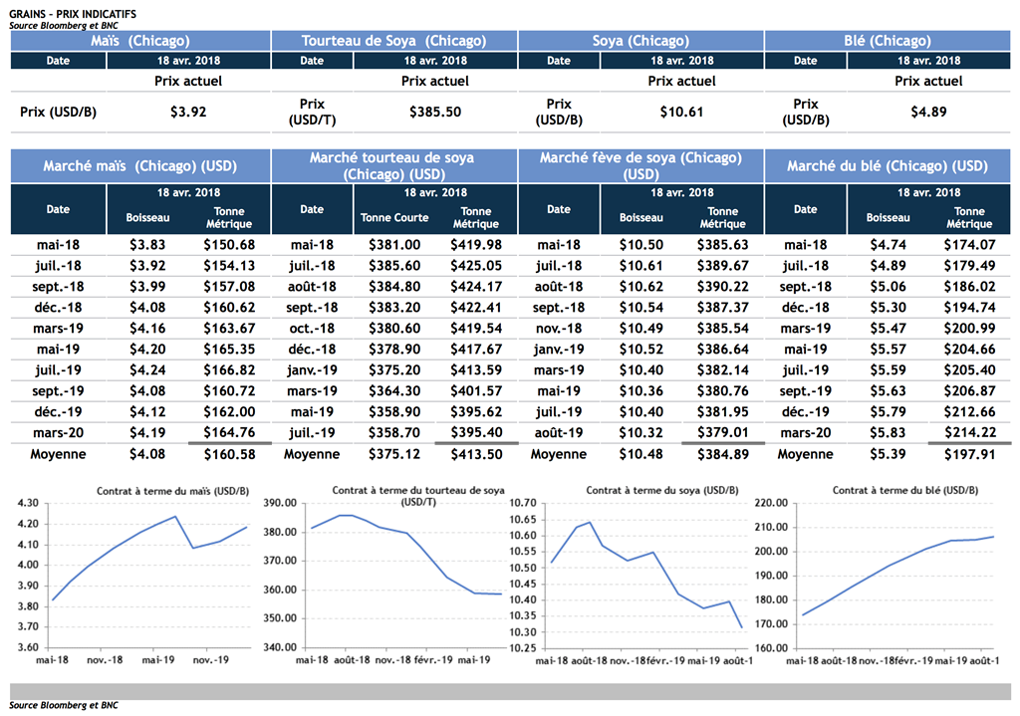1020x716 pixels.
Task: Click the gray horizontal bar below the charts
Action: point(510,692)
